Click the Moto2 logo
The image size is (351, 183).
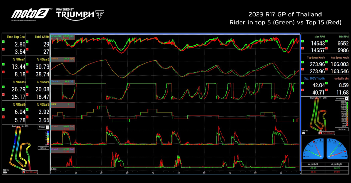click(31, 14)
